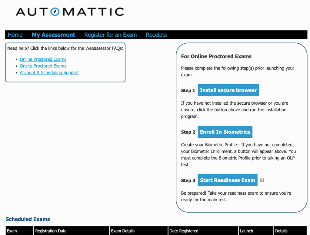Screen dimensions: 310x235
Task: Click the For Online Proctored Exams heading
Action: tap(216, 56)
